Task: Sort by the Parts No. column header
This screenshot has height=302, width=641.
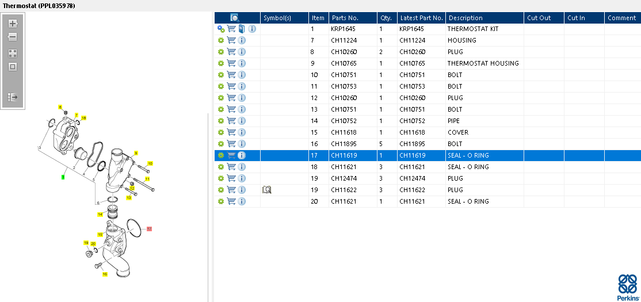Action: [352, 18]
